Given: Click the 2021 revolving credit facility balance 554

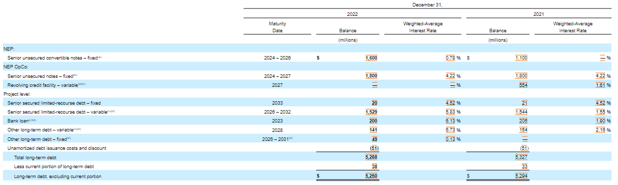Looking at the screenshot, I should [524, 85].
